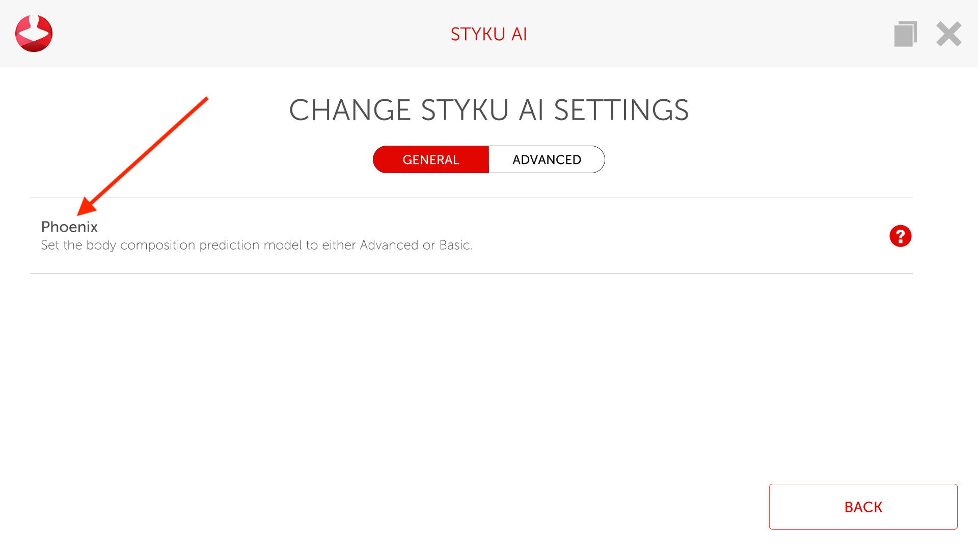Click the red arrow's arrowhead tip
The width and height of the screenshot is (978, 550).
click(x=80, y=212)
